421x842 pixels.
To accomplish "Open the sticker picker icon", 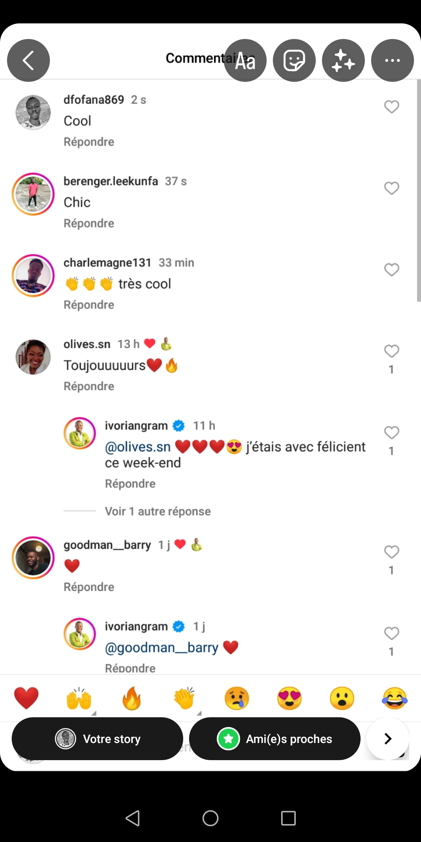I will (294, 60).
